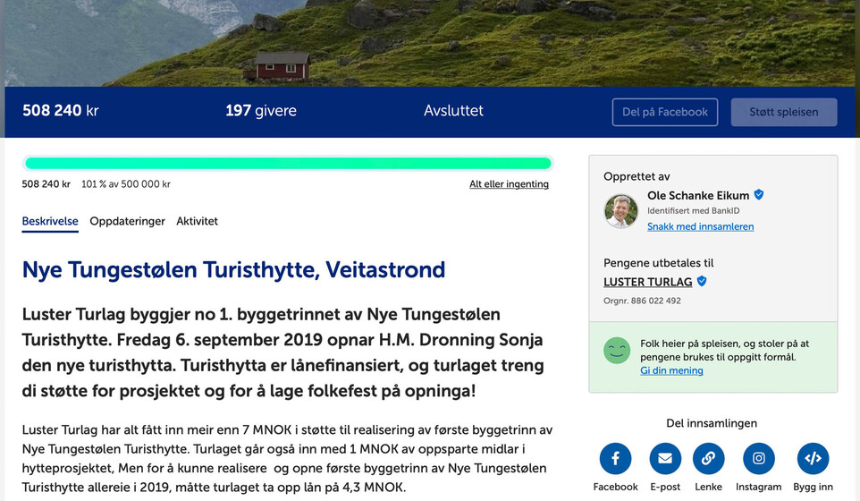Open the Bygg inn embed icon
Viewport: 860px width, 501px height.
click(813, 458)
